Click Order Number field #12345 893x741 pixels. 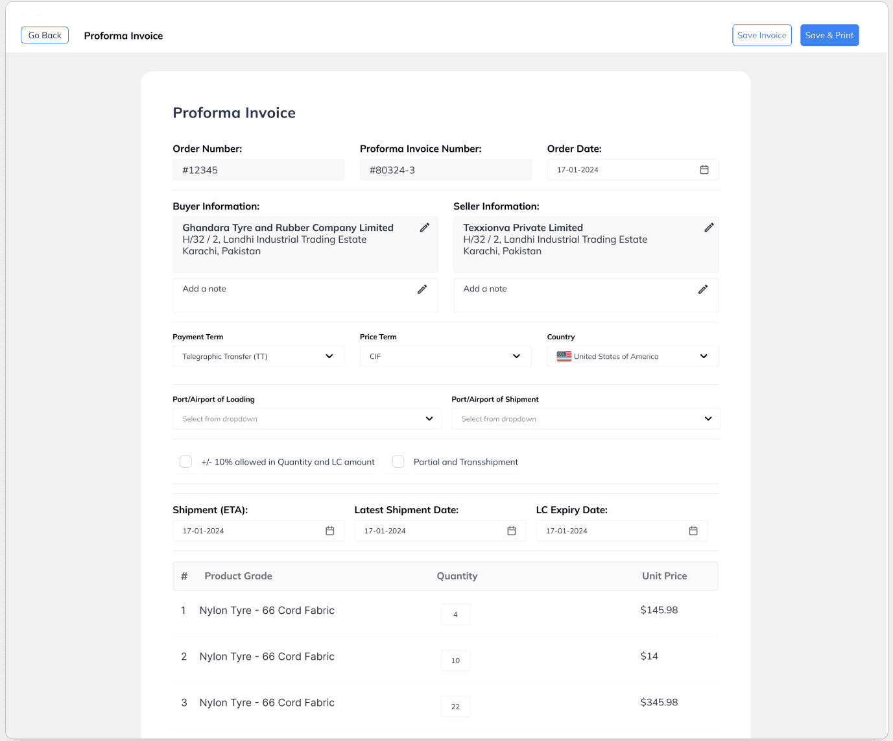(x=258, y=170)
